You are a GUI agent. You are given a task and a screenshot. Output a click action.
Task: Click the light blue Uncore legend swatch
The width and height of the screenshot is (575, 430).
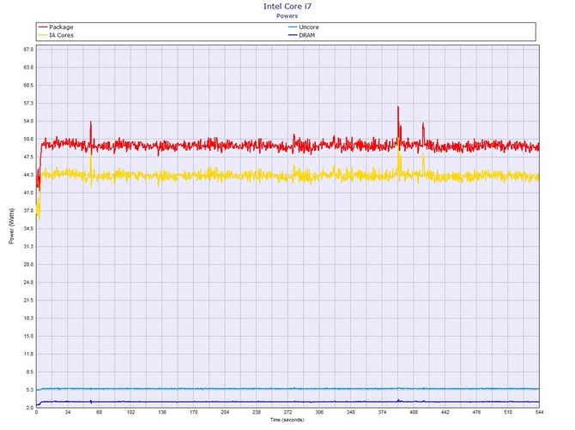coord(293,27)
